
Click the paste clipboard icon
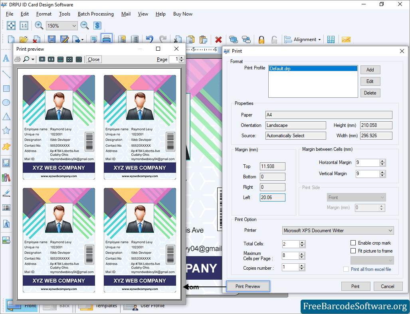point(203,39)
